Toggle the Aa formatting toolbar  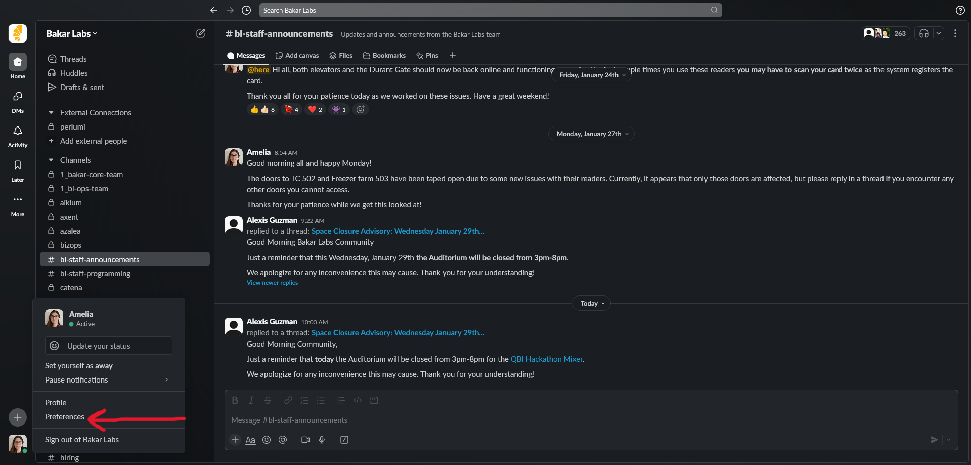pyautogui.click(x=250, y=440)
